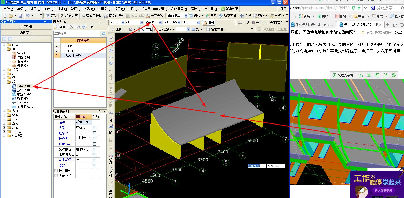404x198 pixels.
Task: Expand the 计算属性 property group
Action: pos(56,171)
